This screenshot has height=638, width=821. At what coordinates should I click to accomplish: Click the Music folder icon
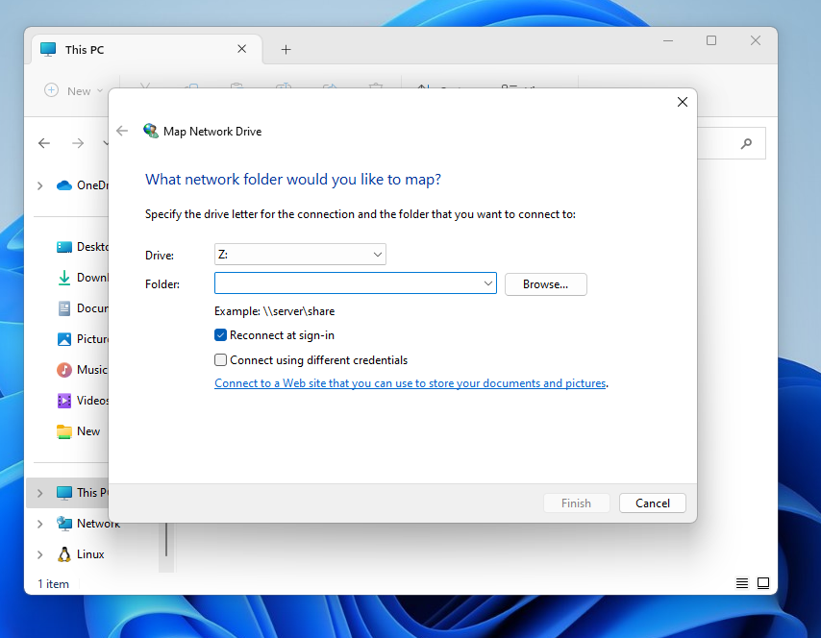(x=64, y=370)
